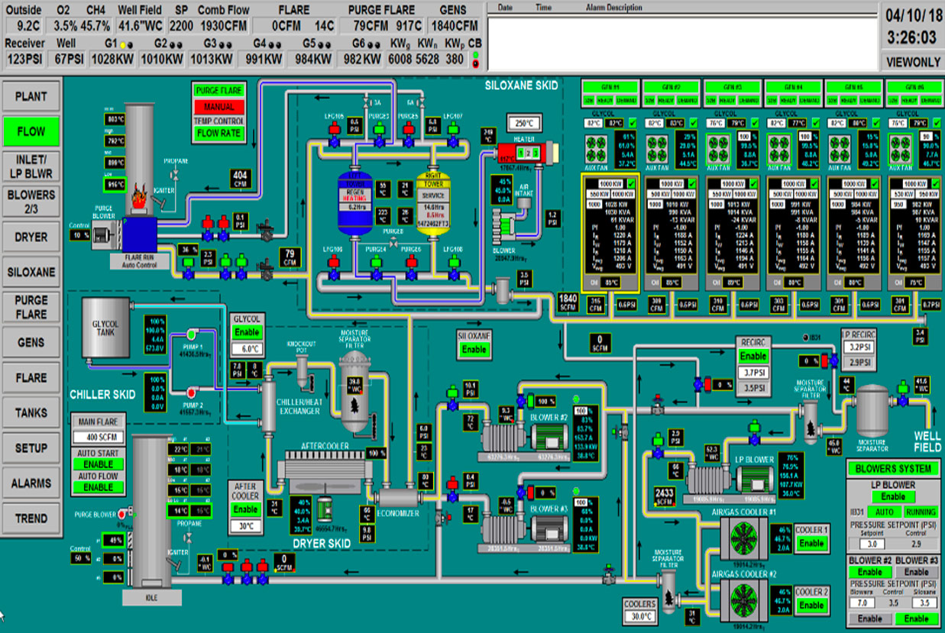Select the FLOW screen button
This screenshot has width=945, height=633.
tap(31, 131)
